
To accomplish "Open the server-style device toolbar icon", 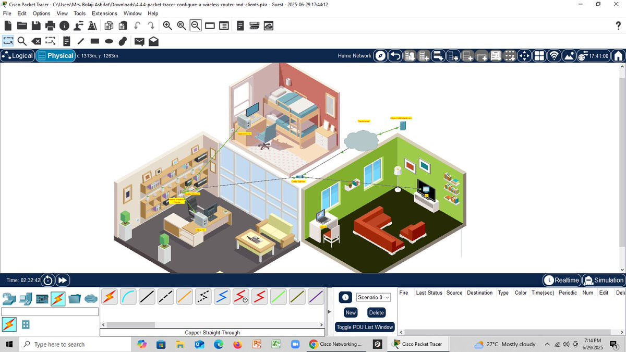I will point(255,26).
